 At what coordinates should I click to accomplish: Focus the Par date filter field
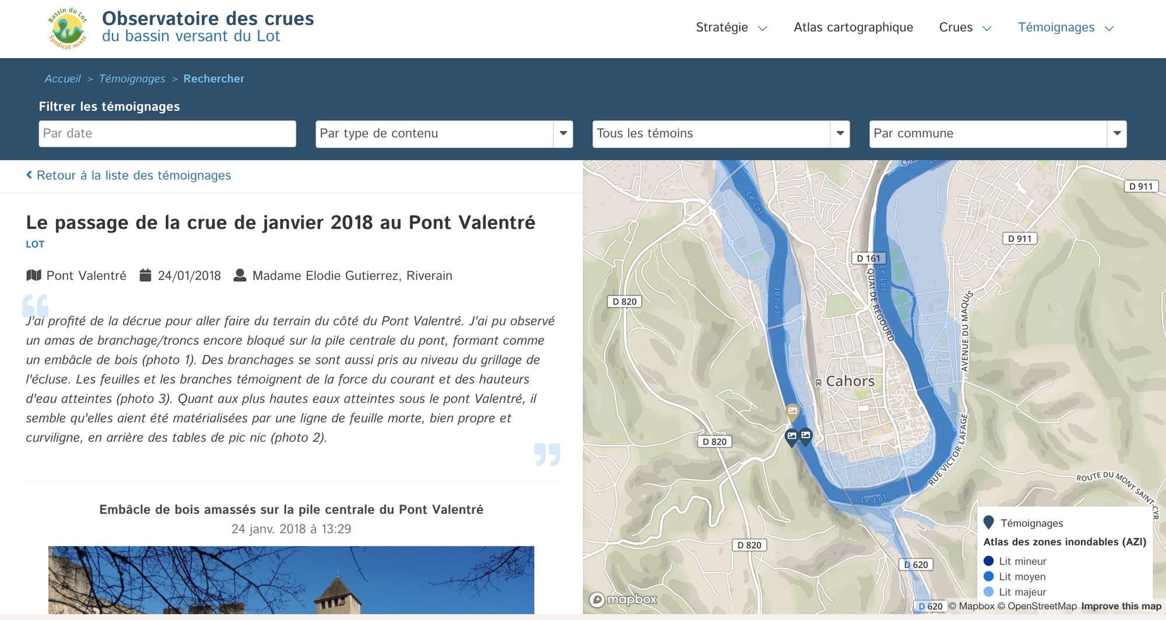pyautogui.click(x=167, y=133)
